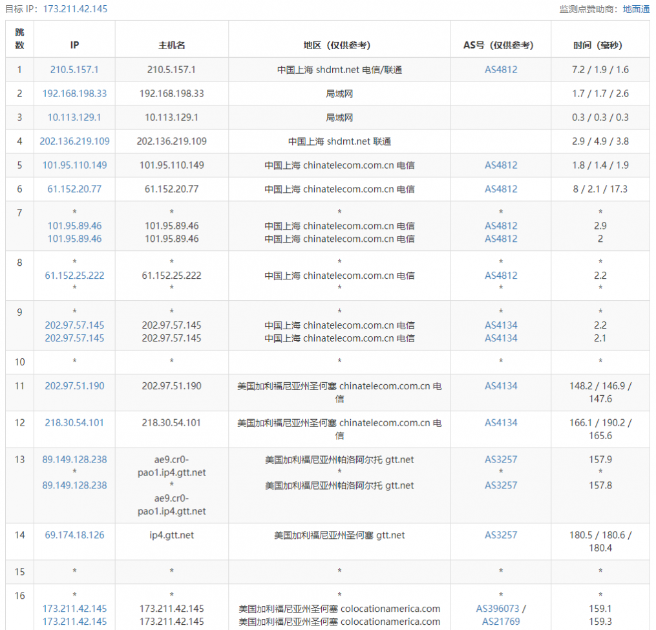Screen dimensions: 656x630
Task: Open the 61.152.20.77 link in the IP column
Action: point(74,189)
